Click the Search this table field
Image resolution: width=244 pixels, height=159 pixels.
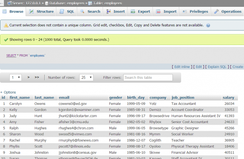(x=148, y=77)
